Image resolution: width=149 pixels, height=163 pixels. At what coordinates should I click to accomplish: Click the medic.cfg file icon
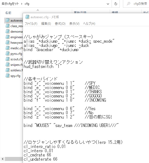7,48
